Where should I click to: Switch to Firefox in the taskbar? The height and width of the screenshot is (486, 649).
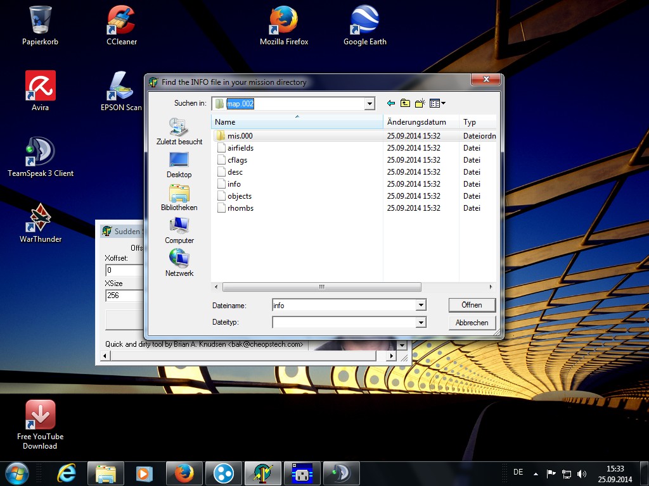184,473
